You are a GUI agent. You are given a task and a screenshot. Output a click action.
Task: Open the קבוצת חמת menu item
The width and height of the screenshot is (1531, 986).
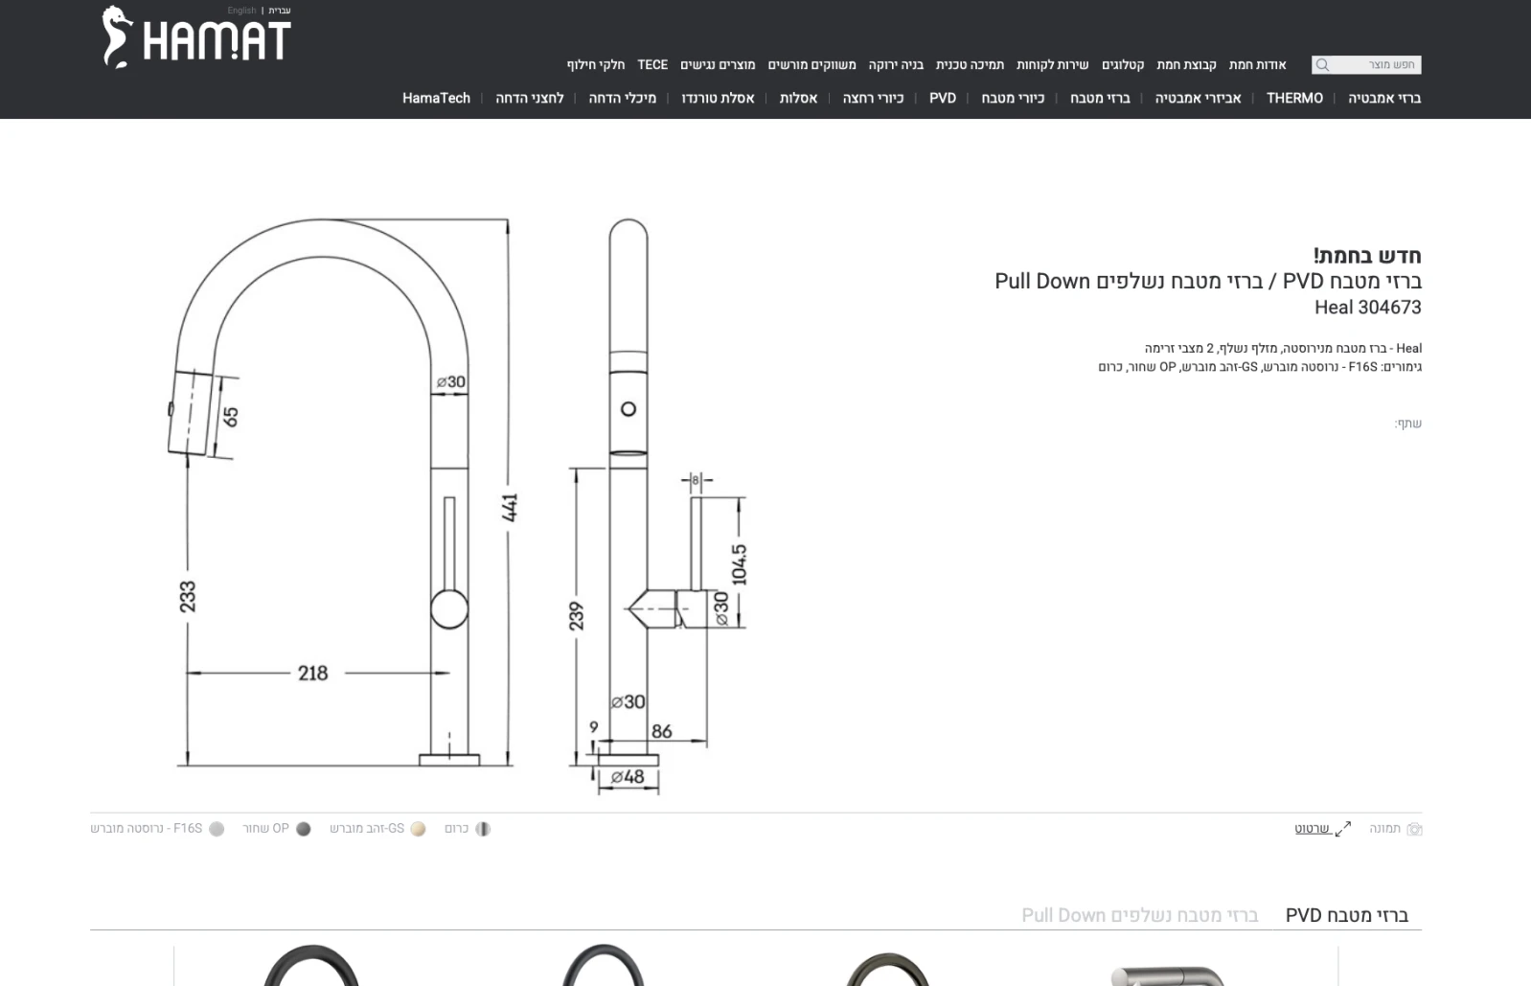1186,65
